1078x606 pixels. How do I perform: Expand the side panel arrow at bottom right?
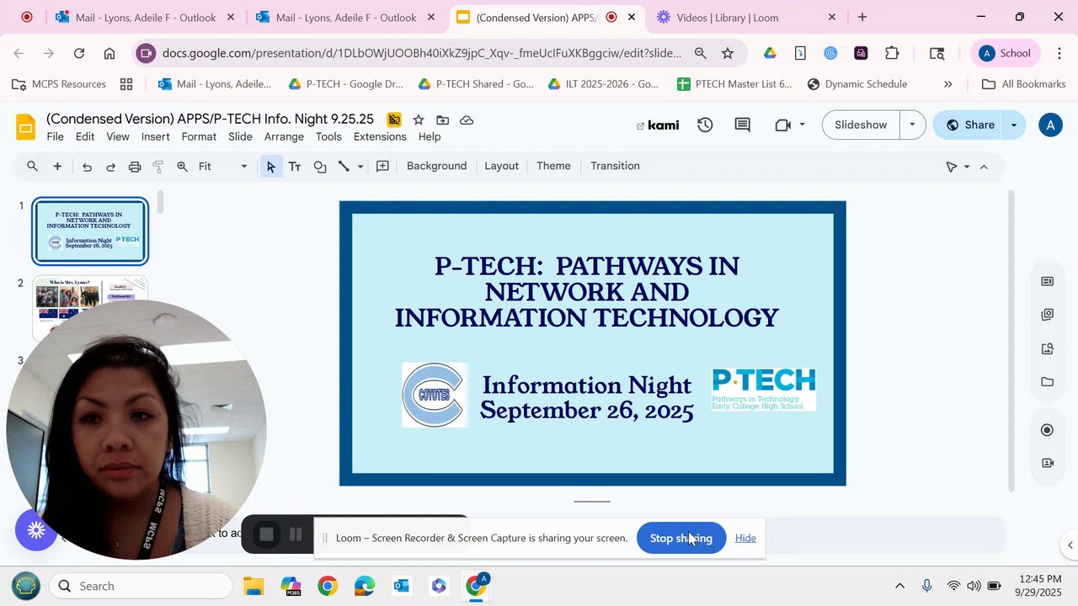coord(1070,545)
